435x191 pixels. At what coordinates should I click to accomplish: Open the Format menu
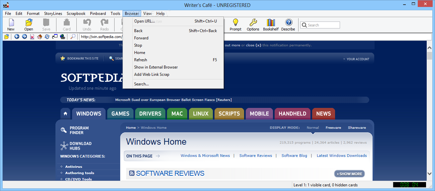coord(33,14)
